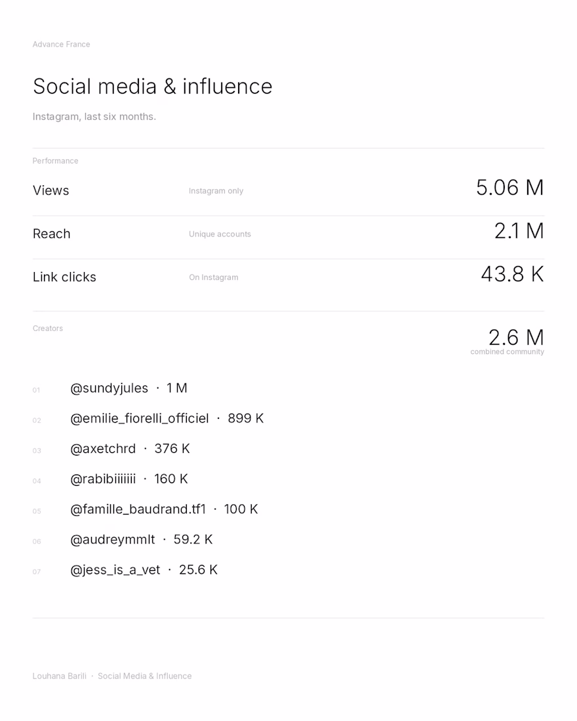The width and height of the screenshot is (577, 721).
Task: Select the Reach row label
Action: click(52, 233)
